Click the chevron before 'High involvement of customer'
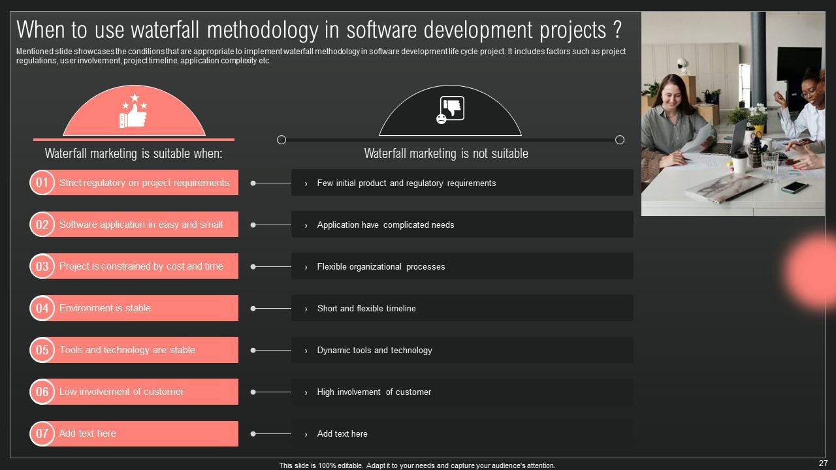Image resolution: width=836 pixels, height=470 pixels. click(x=306, y=392)
